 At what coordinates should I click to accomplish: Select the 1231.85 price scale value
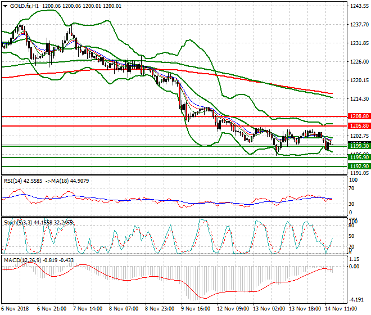click(x=359, y=43)
